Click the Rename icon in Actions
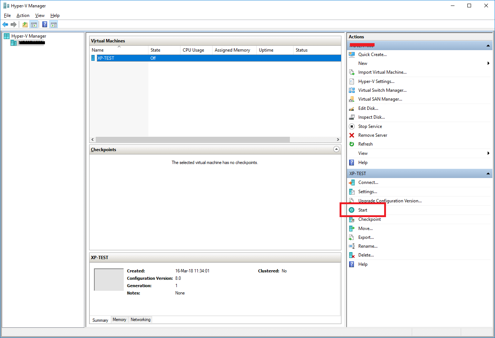 click(352, 246)
